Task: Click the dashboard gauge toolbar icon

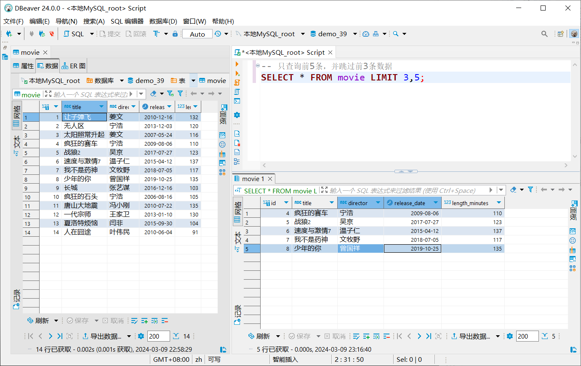Action: coord(366,34)
